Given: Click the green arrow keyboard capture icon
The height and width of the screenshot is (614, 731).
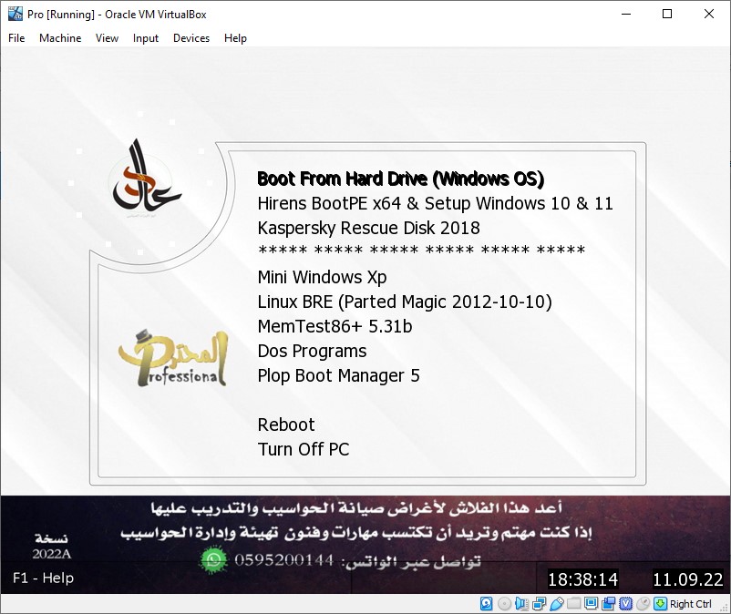Looking at the screenshot, I should (660, 604).
